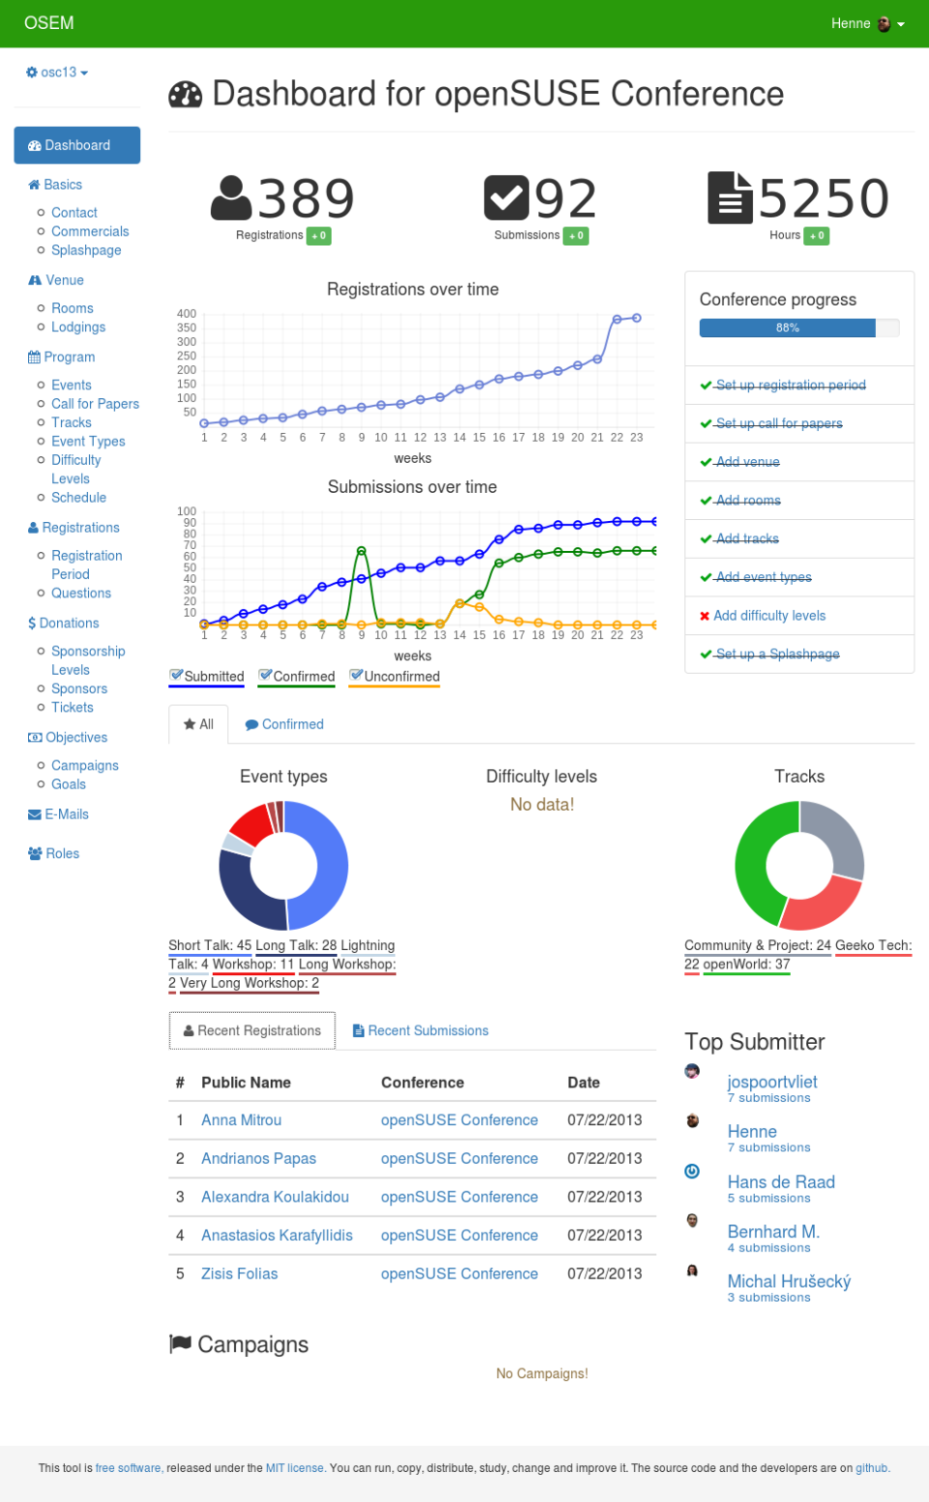The image size is (929, 1502).
Task: Open the jospoortvliet submitter link
Action: pos(772,1082)
